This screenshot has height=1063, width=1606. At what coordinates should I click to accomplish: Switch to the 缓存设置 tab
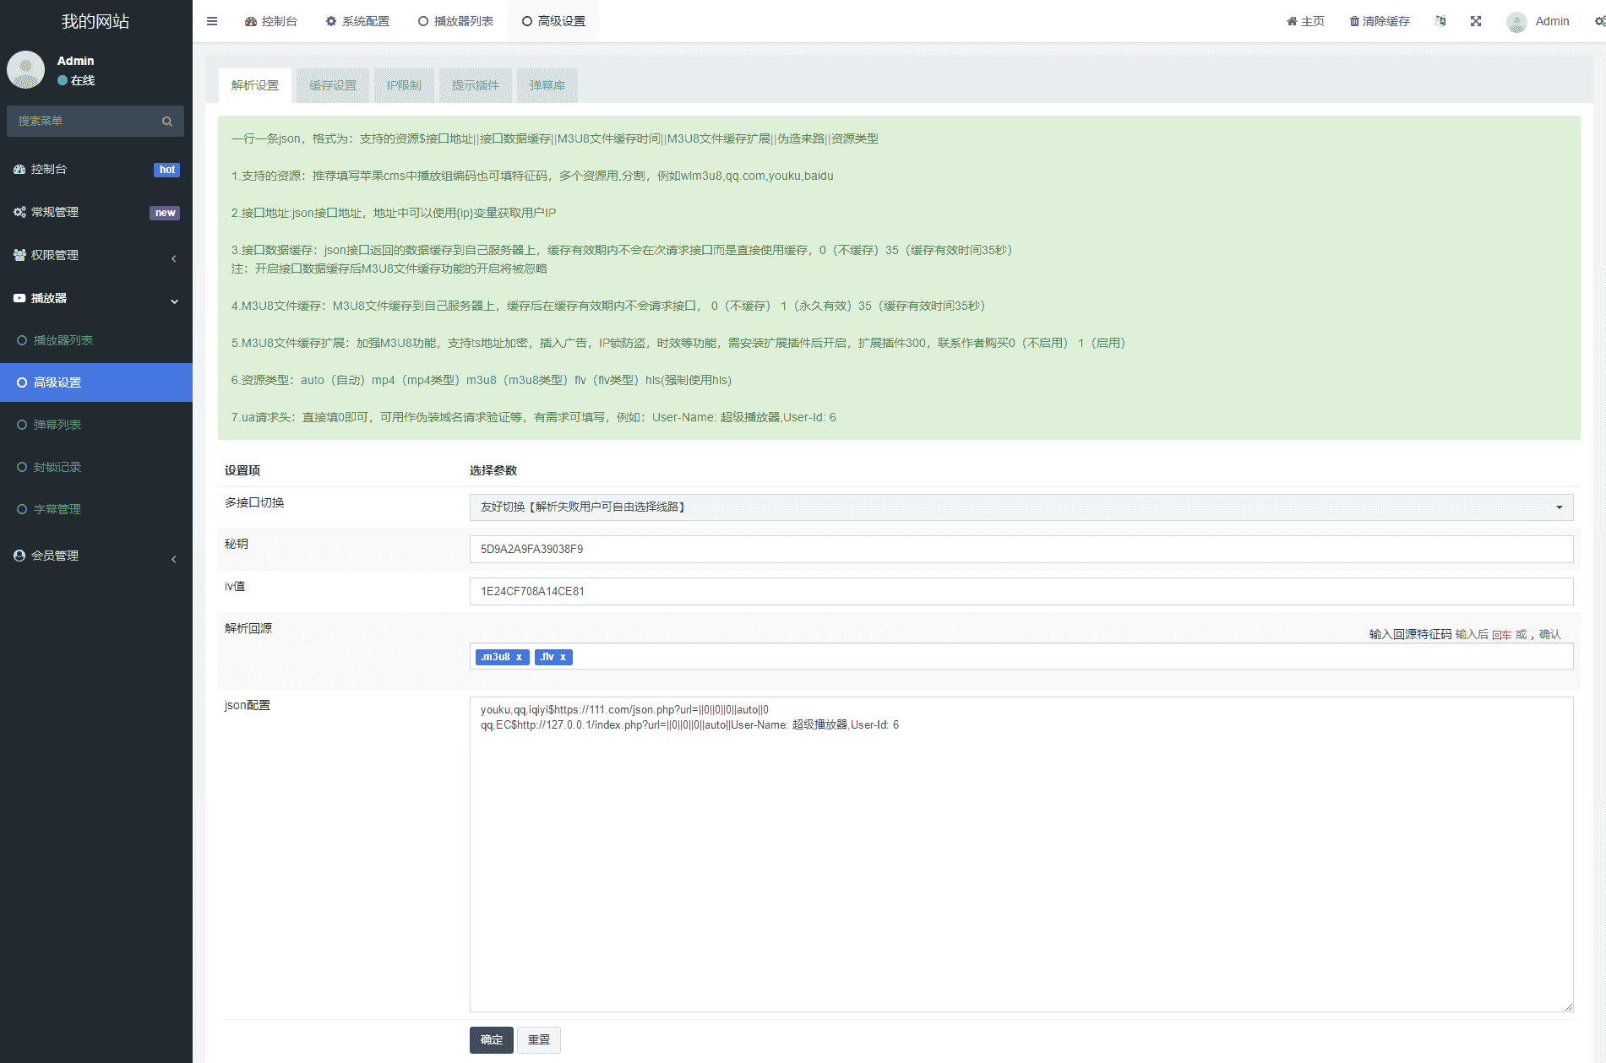pyautogui.click(x=332, y=85)
